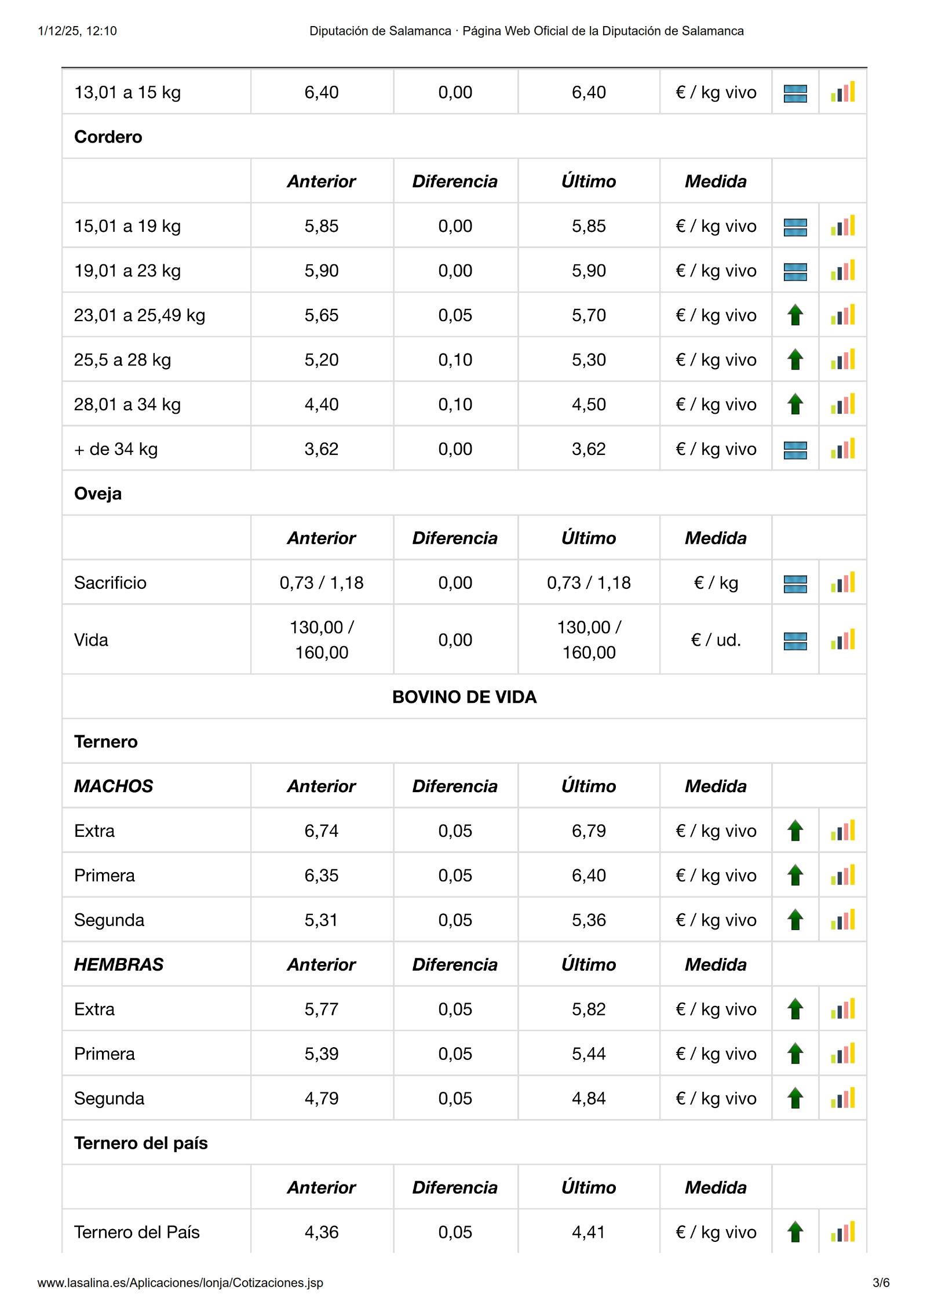Open the chart icon for + de 34 kg
The width and height of the screenshot is (927, 1312).
pyautogui.click(x=842, y=449)
